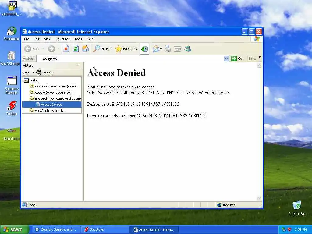Click the Back navigation button
The height and width of the screenshot is (234, 312).
(x=32, y=49)
